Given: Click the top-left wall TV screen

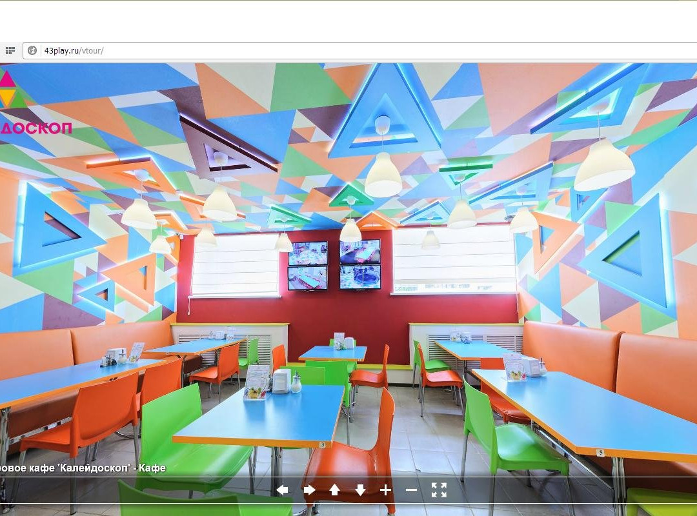Looking at the screenshot, I should (x=307, y=253).
